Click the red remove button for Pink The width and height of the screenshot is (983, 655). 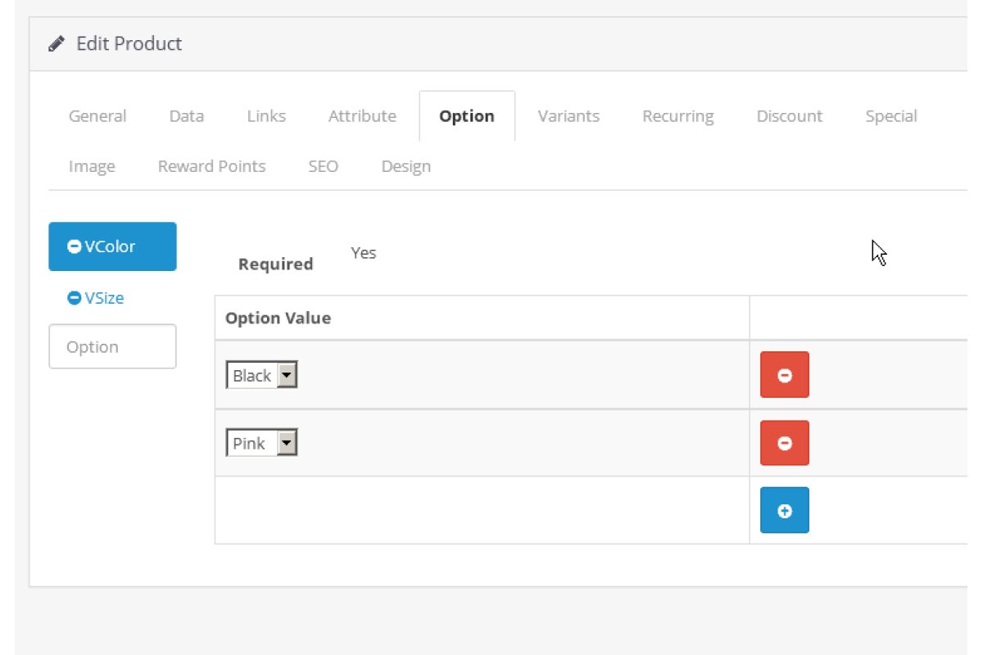click(784, 443)
